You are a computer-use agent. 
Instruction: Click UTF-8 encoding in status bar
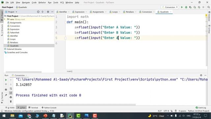click(x=166, y=111)
